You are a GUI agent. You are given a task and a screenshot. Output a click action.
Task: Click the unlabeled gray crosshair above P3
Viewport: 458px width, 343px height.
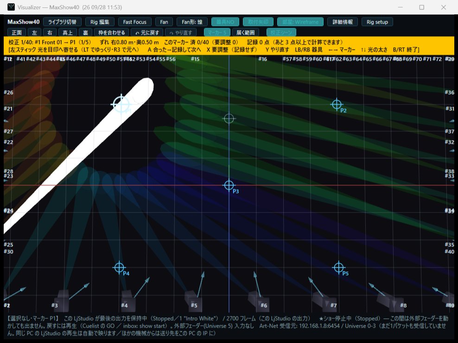click(x=229, y=118)
